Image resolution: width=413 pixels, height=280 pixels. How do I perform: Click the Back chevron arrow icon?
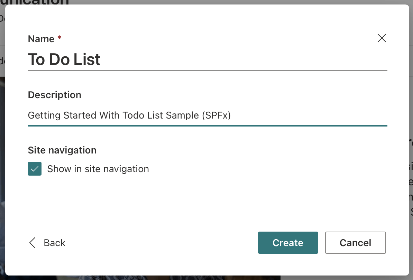pos(33,243)
